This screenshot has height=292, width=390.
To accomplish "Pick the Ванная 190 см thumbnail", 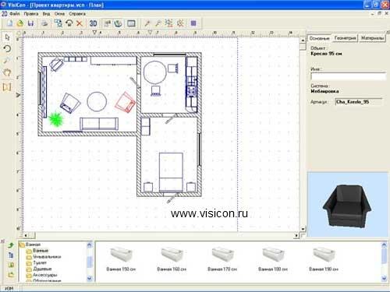I will point(324,259).
